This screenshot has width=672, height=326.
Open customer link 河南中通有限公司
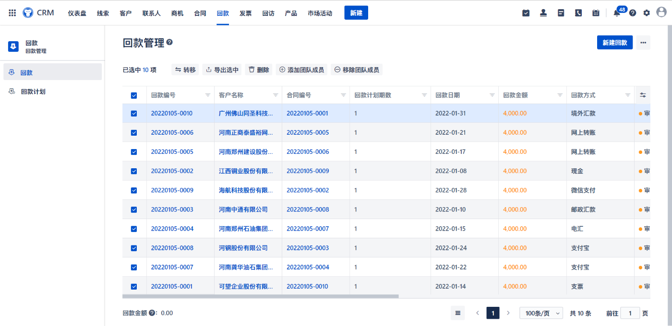pos(243,210)
